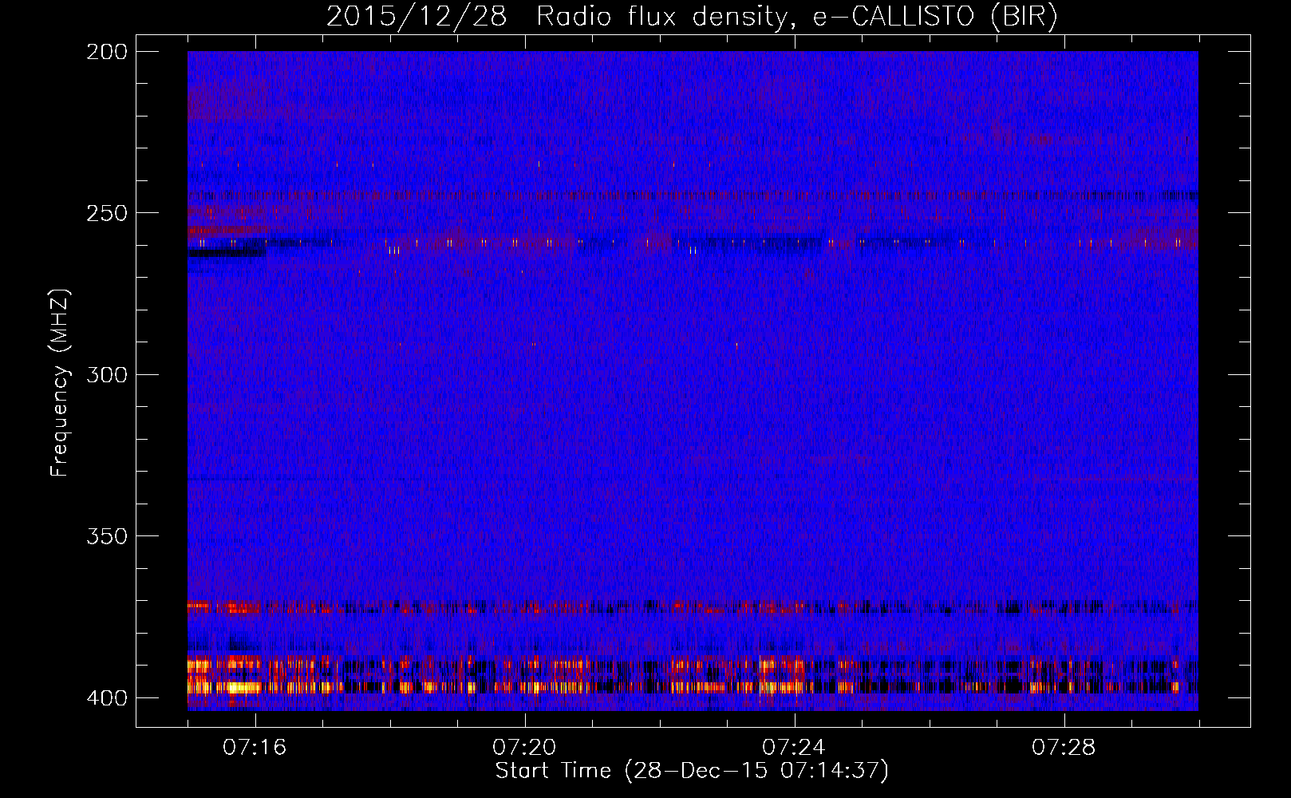The width and height of the screenshot is (1291, 798).
Task: Click the 300 frequency tick label
Action: [106, 375]
